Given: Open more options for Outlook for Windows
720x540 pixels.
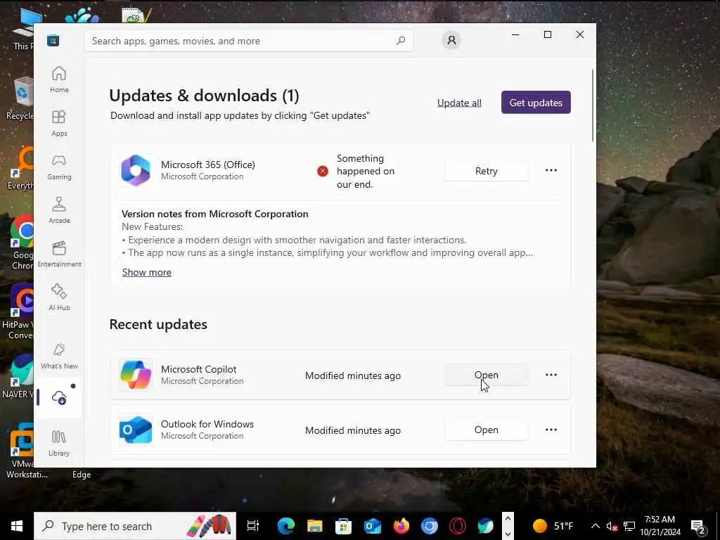Looking at the screenshot, I should point(551,430).
